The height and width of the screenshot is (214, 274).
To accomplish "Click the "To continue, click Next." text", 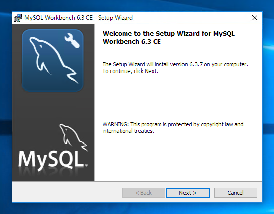I will click(130, 71).
